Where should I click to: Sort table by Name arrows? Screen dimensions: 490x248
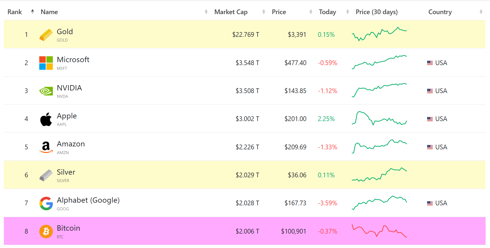tap(206, 12)
